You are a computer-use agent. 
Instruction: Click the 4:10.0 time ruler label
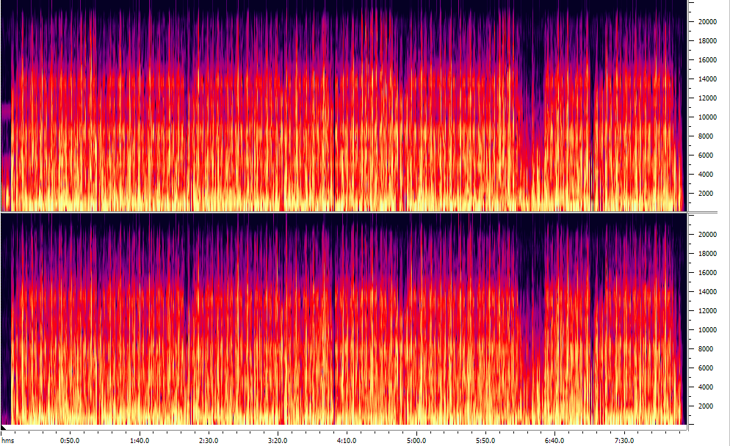tap(347, 440)
